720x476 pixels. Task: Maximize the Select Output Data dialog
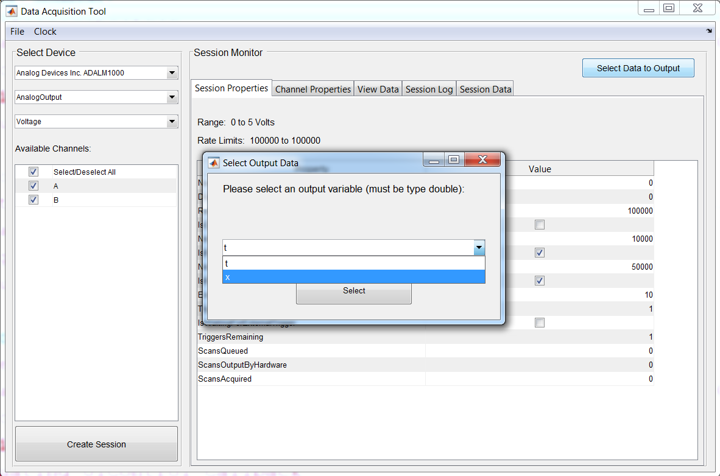(x=453, y=159)
